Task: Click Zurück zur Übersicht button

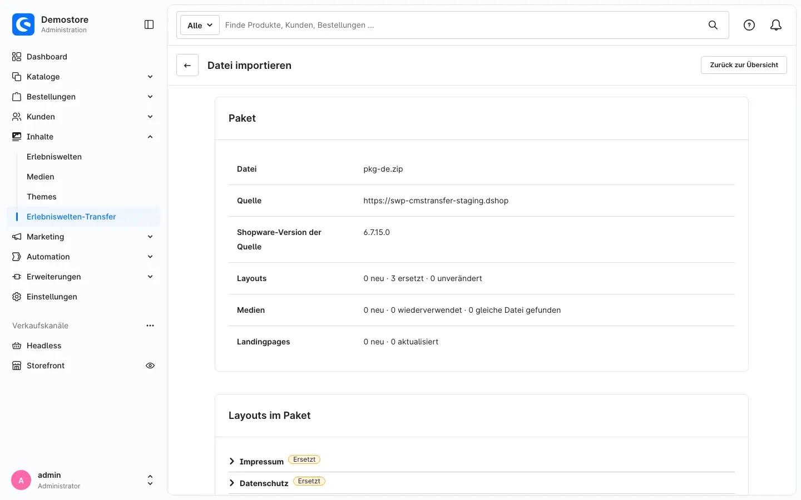Action: tap(744, 65)
